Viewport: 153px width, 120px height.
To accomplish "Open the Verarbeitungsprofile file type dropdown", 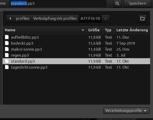I will 126,111.
